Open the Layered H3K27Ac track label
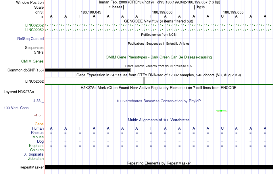 (x=19, y=92)
